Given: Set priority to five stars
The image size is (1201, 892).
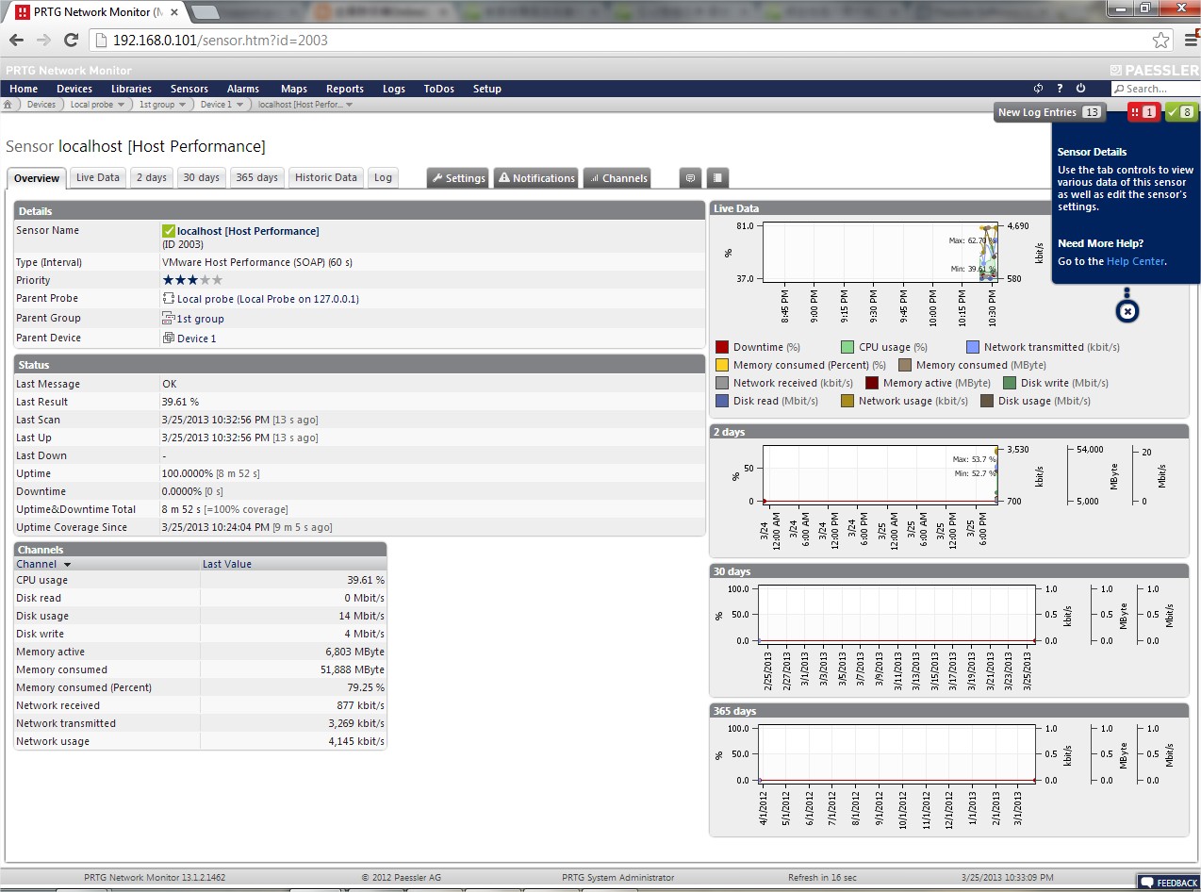Looking at the screenshot, I should [x=218, y=280].
